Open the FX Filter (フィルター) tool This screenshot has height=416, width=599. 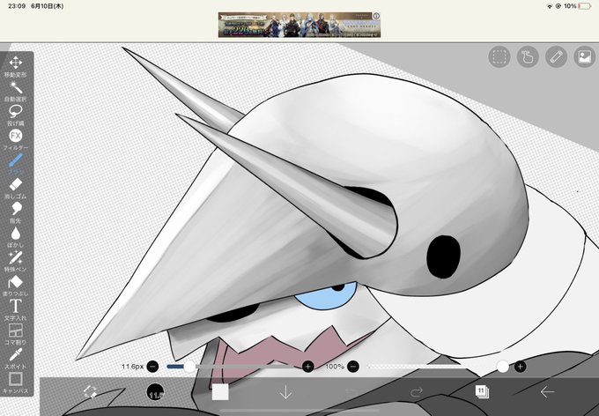pyautogui.click(x=15, y=139)
